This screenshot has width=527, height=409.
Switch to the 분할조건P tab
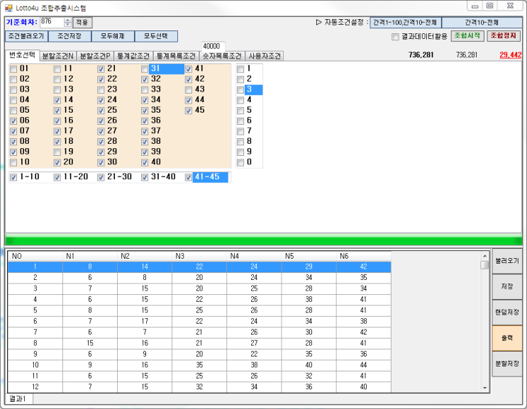[x=95, y=56]
